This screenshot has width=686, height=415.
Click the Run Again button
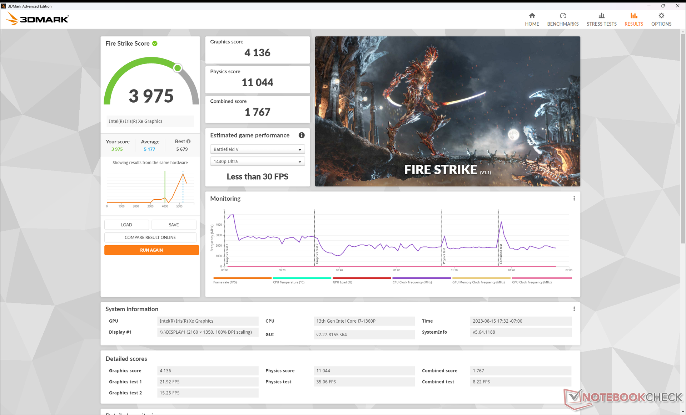151,250
